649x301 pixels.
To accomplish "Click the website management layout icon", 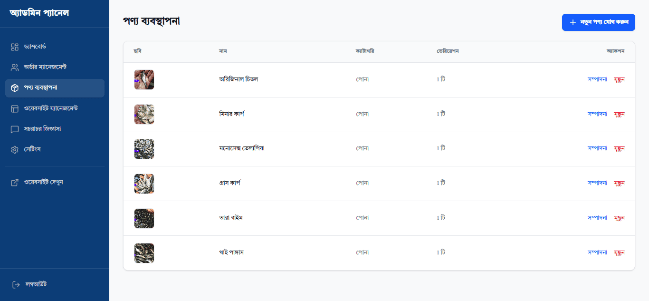I will coord(15,108).
